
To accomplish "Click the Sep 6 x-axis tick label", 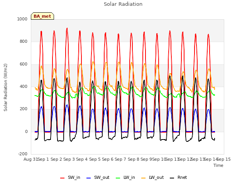I will point(108,159).
